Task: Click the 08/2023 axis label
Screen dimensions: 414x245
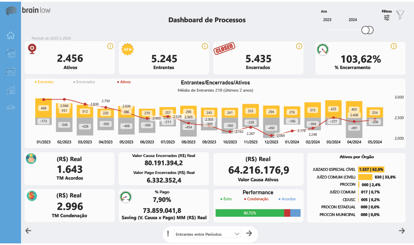Action: click(x=188, y=142)
